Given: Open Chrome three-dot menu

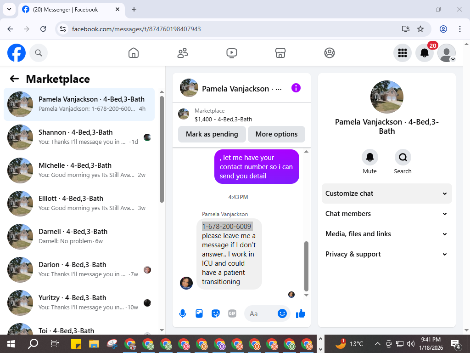Looking at the screenshot, I should 460,29.
